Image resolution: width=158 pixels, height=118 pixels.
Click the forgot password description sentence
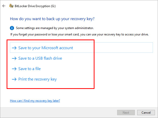pos(80,34)
